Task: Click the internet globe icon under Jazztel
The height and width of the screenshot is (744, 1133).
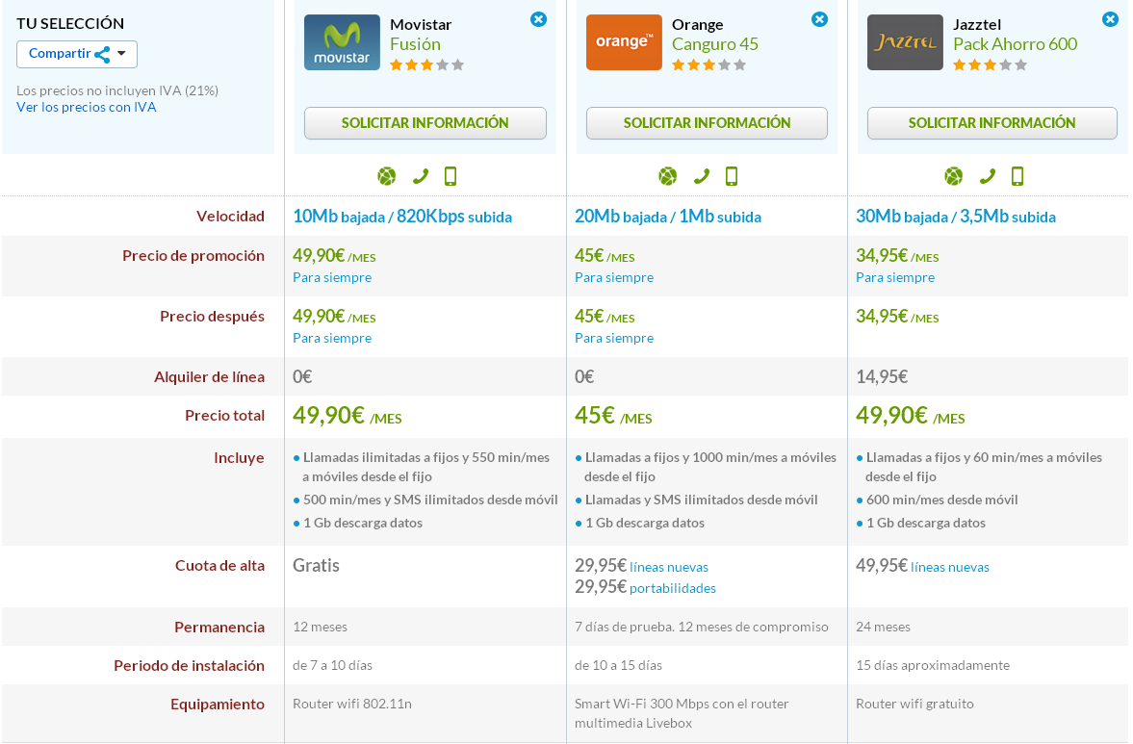Action: click(x=954, y=176)
